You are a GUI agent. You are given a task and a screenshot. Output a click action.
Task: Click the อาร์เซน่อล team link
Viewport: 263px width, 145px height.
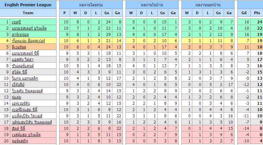click(20, 35)
